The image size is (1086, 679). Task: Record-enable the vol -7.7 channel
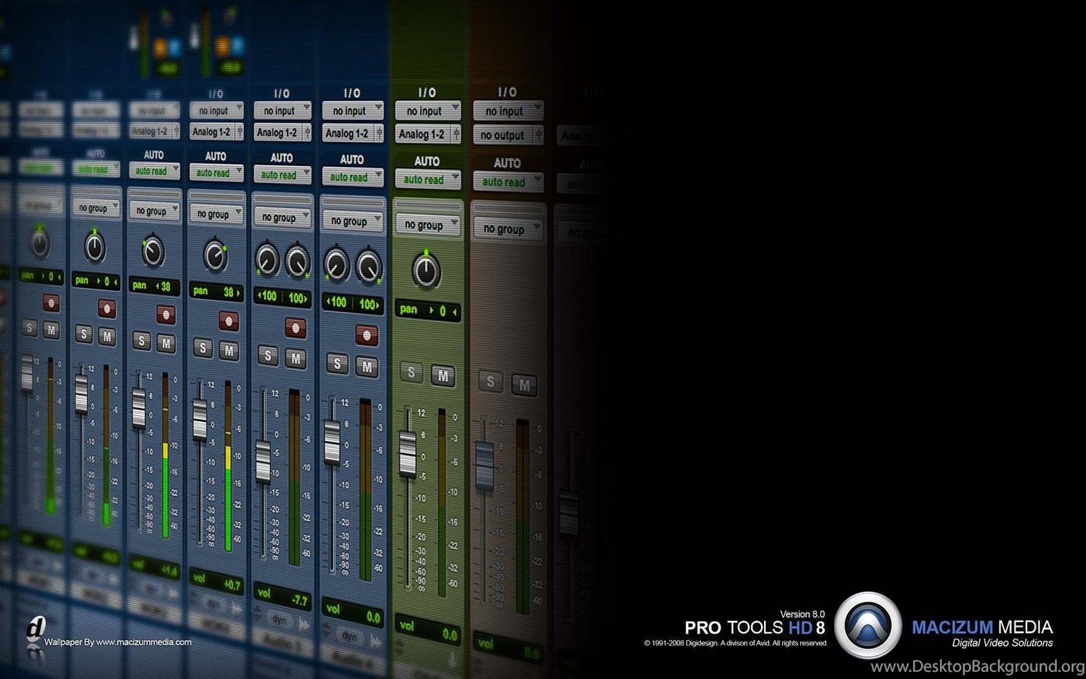(295, 328)
